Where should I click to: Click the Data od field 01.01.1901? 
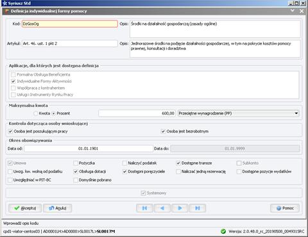click(x=89, y=149)
